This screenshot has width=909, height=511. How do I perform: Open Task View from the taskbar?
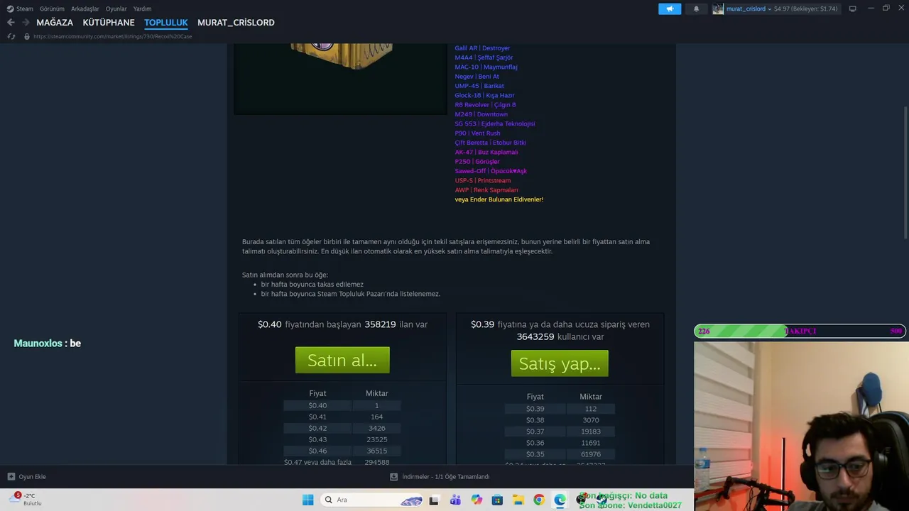coord(434,500)
